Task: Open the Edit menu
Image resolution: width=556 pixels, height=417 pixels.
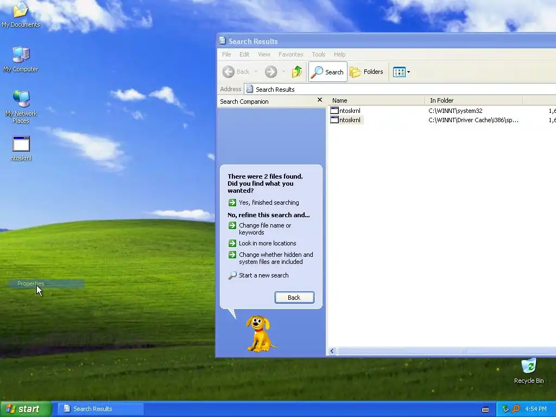Action: tap(244, 54)
